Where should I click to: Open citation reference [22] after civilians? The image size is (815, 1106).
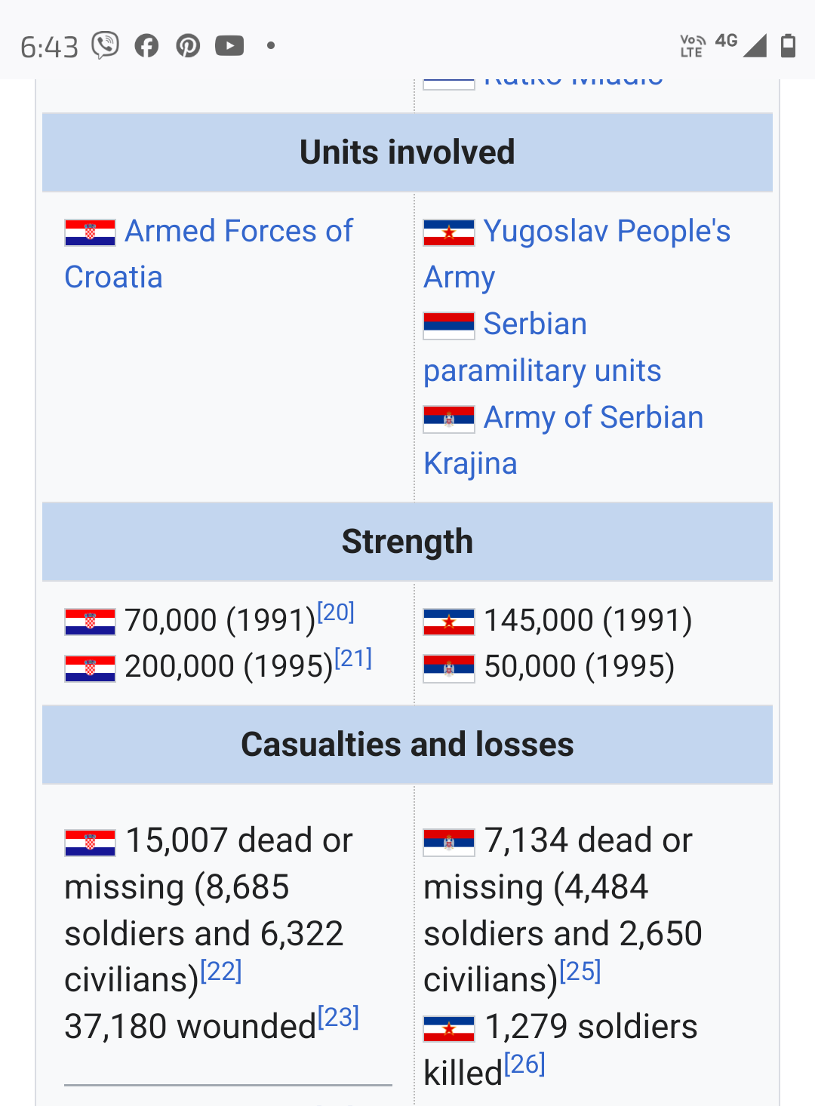click(221, 971)
